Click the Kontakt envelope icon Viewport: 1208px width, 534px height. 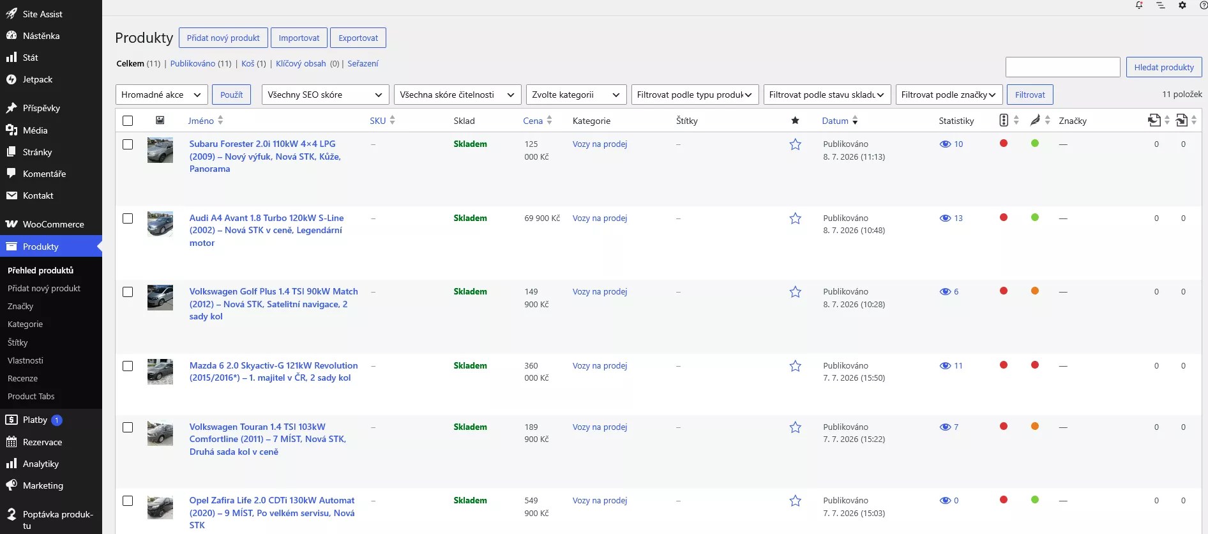[11, 195]
